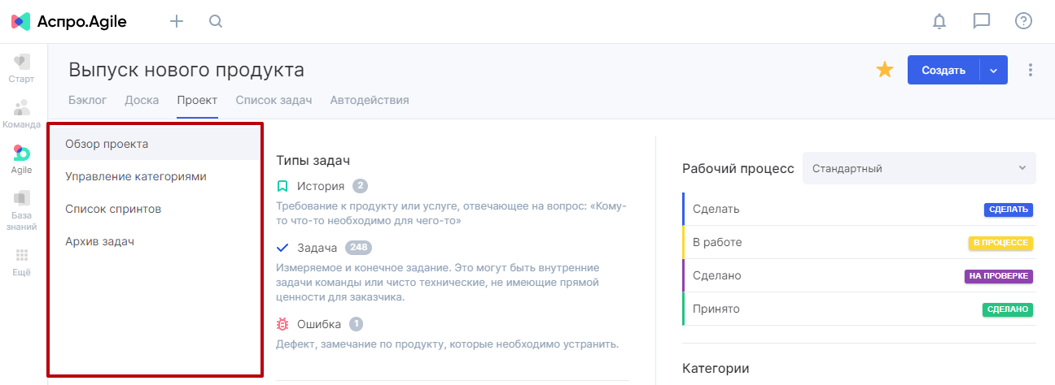Select the Сделать workflow row
Image resolution: width=1055 pixels, height=385 pixels.
coord(859,209)
